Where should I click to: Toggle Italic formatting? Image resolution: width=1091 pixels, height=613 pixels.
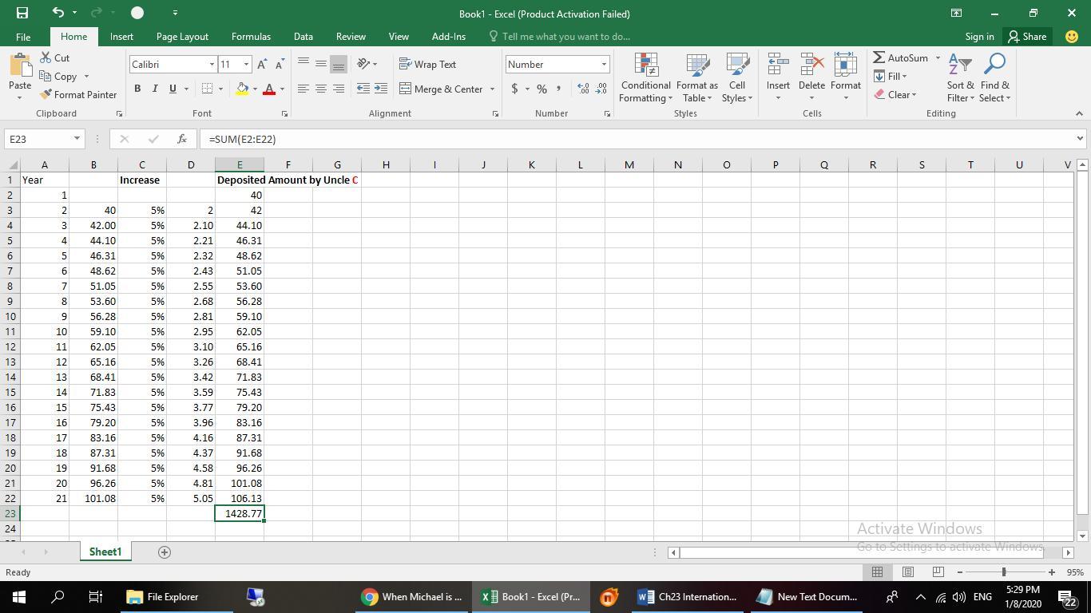coord(155,89)
